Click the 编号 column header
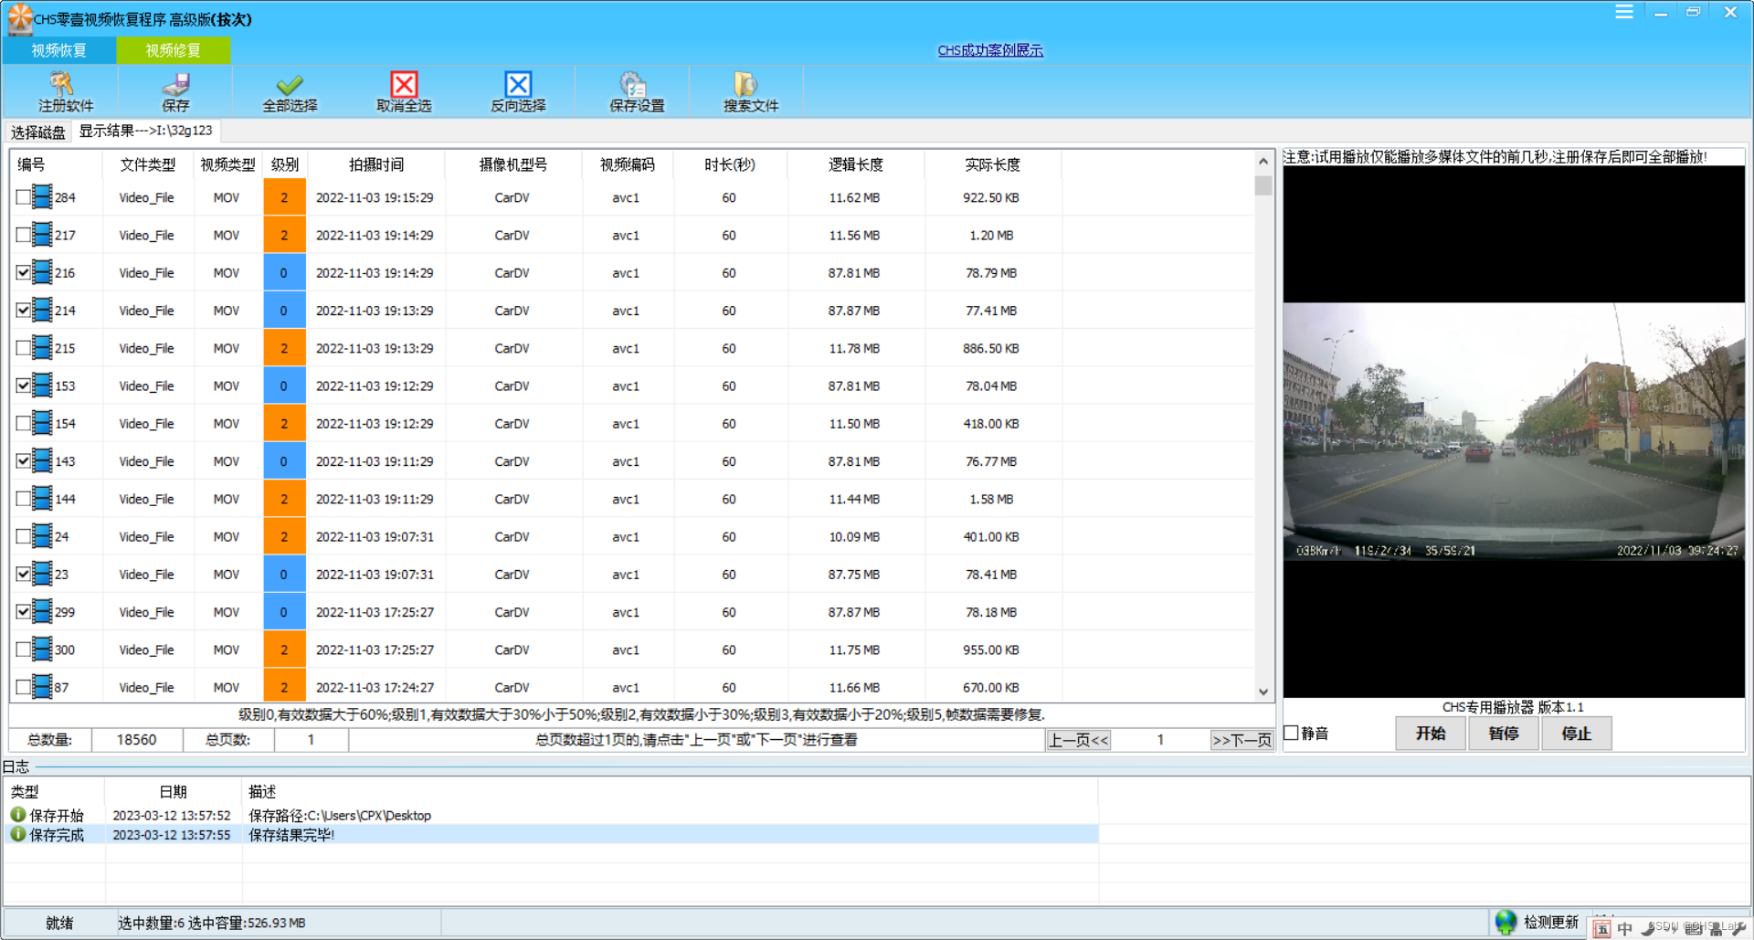The image size is (1754, 940). coord(55,164)
